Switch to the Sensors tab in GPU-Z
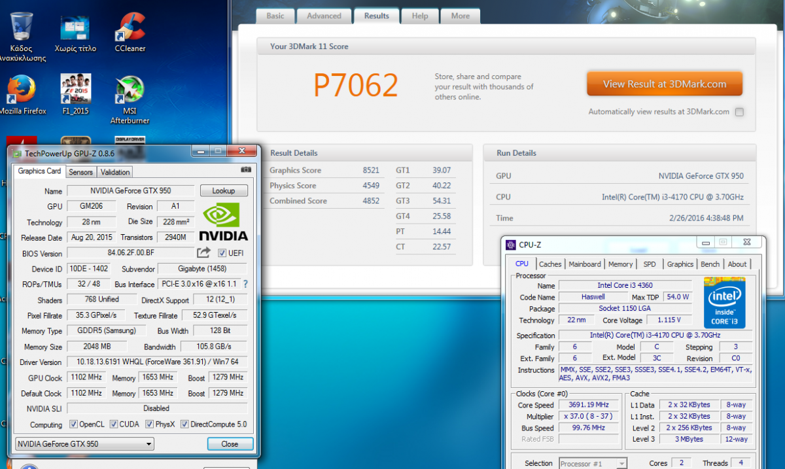The width and height of the screenshot is (785, 469). (81, 172)
